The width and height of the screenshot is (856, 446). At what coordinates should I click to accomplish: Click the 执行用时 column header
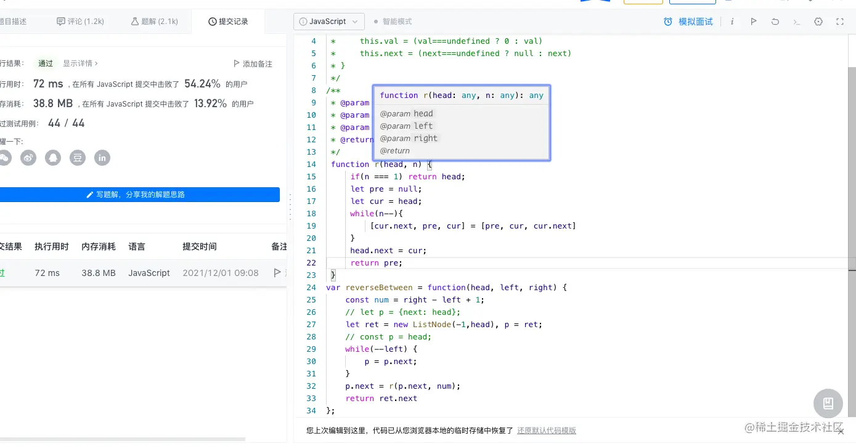[x=52, y=246]
